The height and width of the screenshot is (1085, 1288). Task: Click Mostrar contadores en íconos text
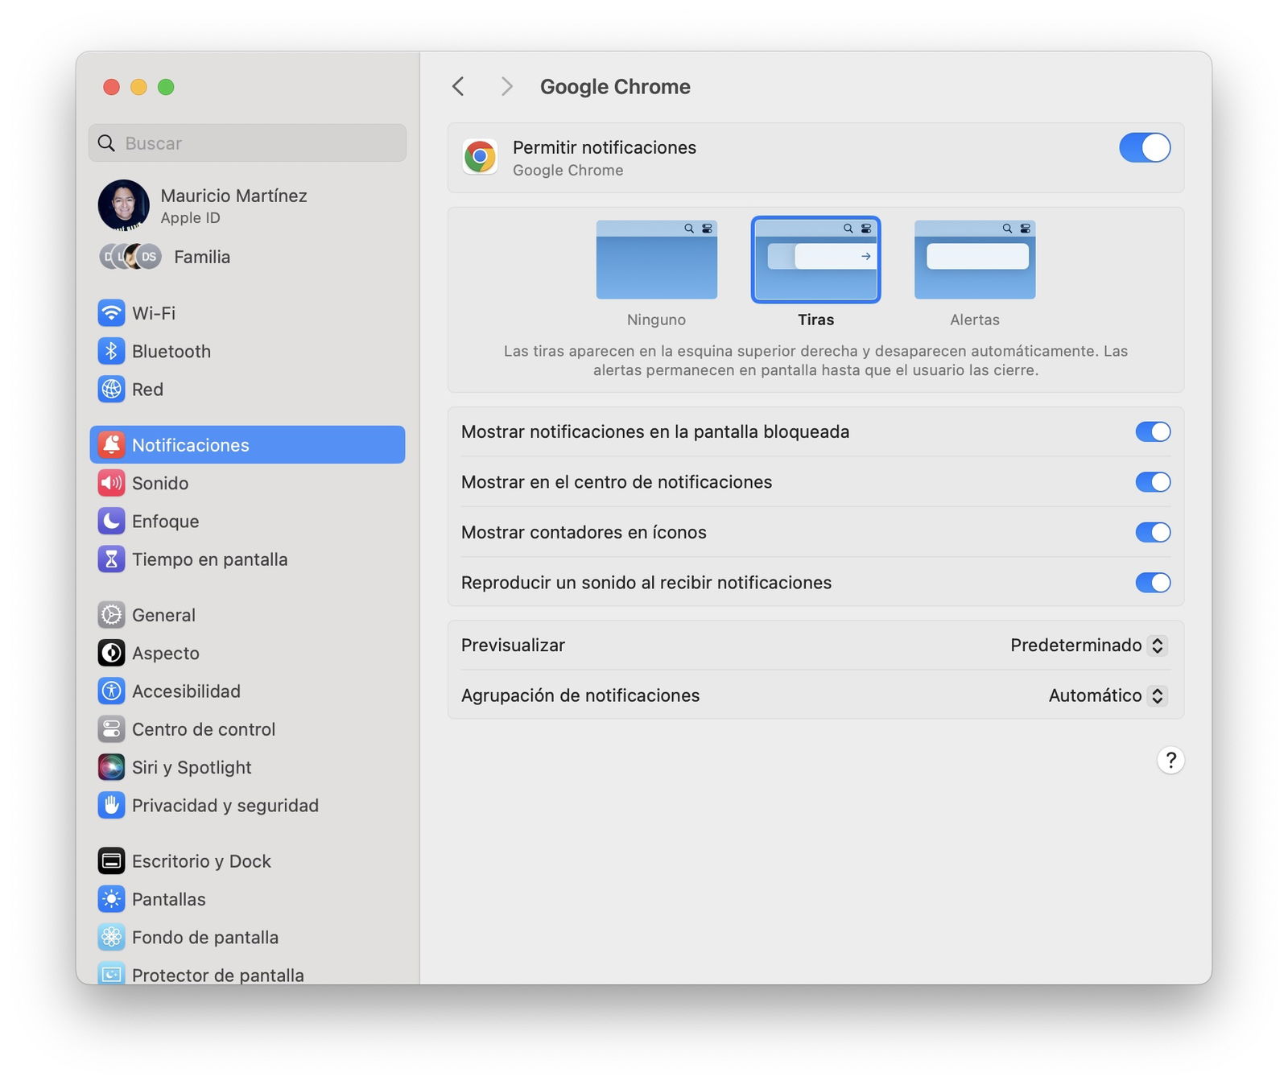click(x=584, y=532)
